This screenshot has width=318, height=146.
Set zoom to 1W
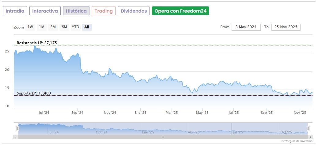[30, 27]
